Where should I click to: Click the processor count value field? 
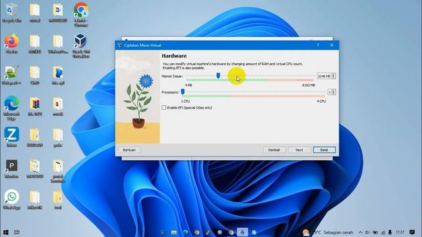tap(330, 92)
